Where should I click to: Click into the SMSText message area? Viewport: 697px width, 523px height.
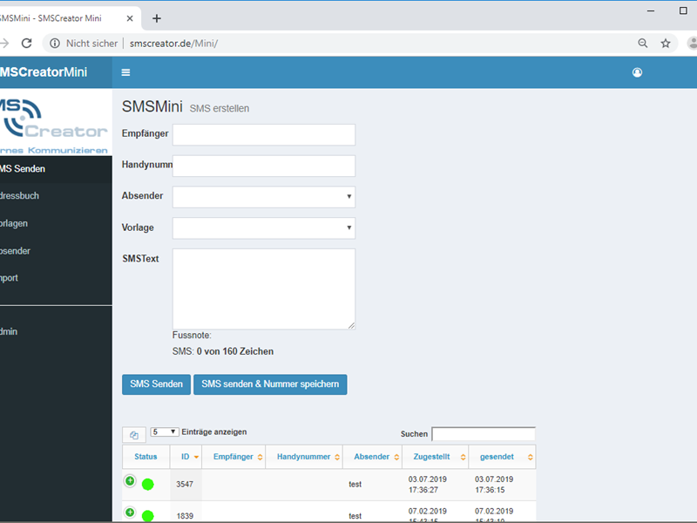click(264, 289)
